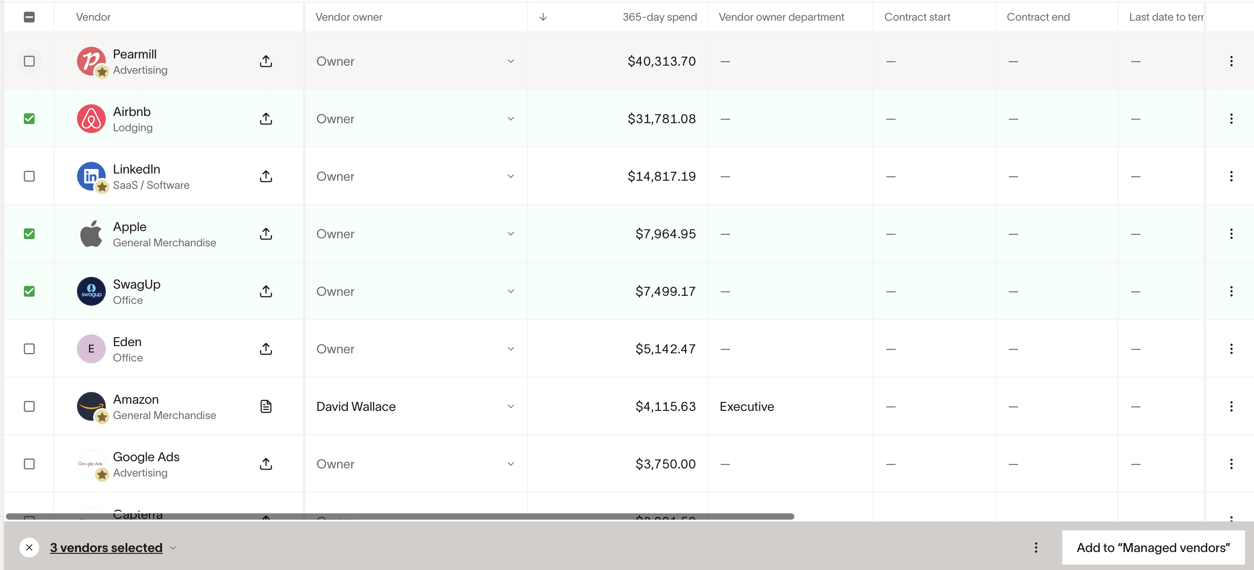Screen dimensions: 1254x570
Task: Open the LinkedIn vendor name
Action: click(x=136, y=169)
